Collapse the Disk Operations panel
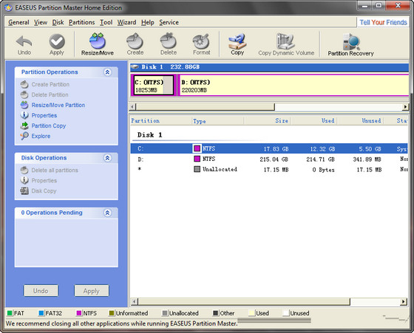 [x=107, y=158]
